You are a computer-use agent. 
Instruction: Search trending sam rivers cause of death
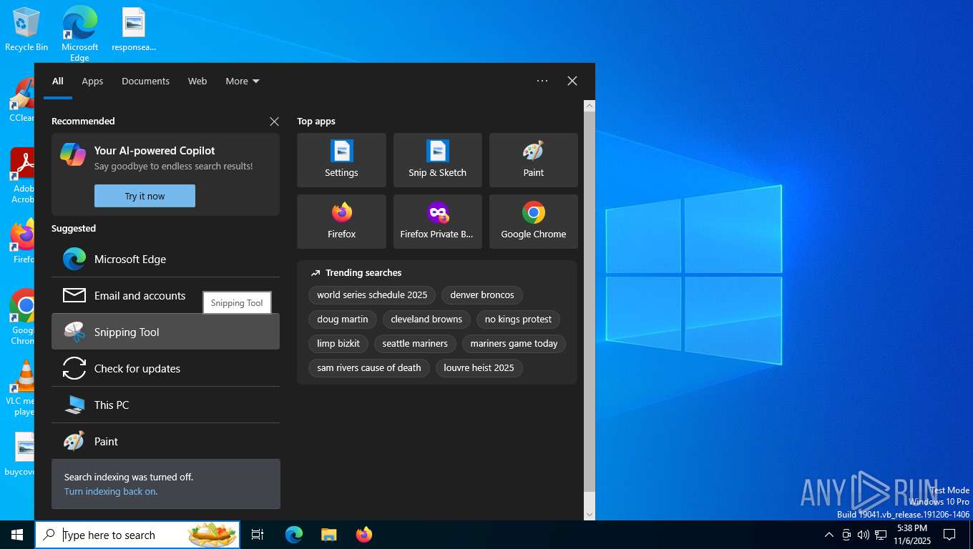(x=369, y=367)
